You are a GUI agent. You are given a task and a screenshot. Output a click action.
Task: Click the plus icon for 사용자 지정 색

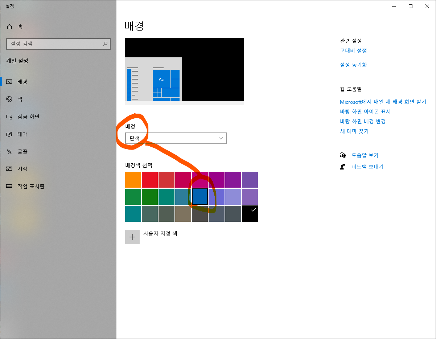(x=132, y=237)
